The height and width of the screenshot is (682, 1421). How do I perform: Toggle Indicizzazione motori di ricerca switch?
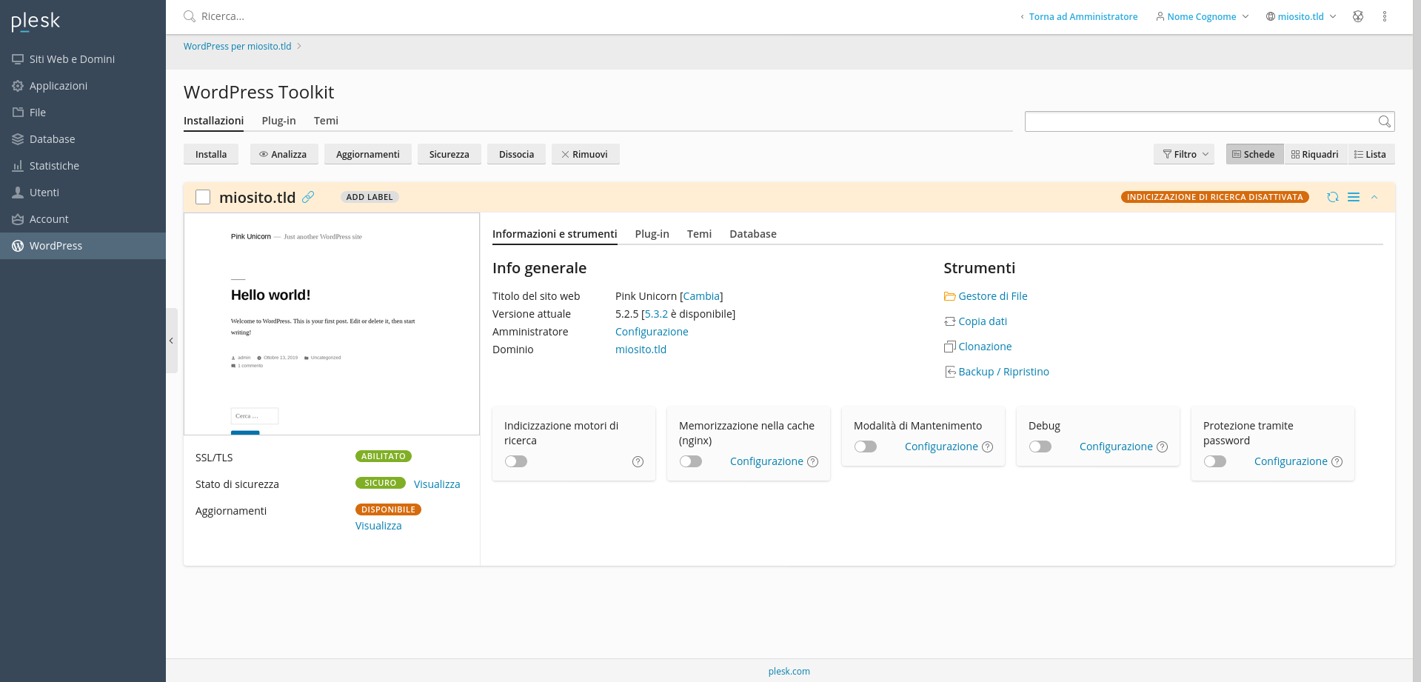point(516,461)
